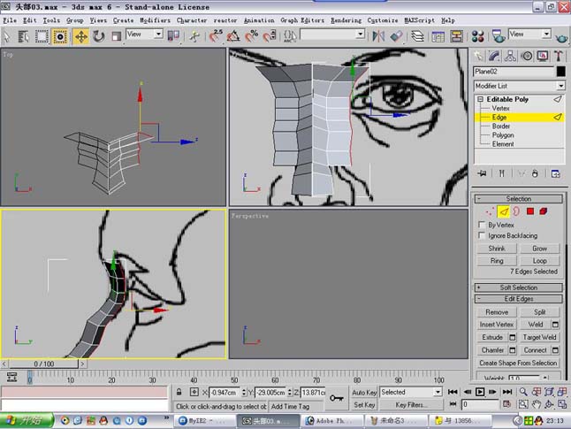Toggle Angle Snap button
The width and height of the screenshot is (571, 429).
coord(233,36)
